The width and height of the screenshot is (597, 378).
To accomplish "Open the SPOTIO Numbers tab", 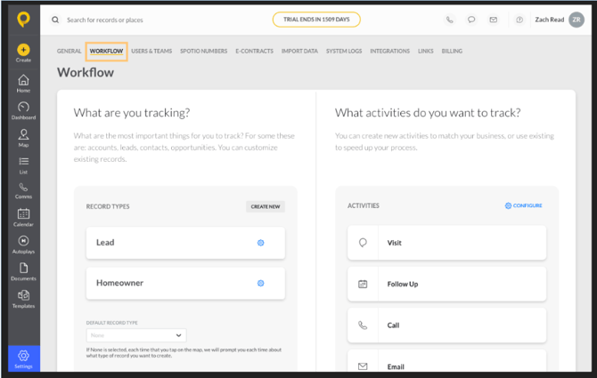I will click(204, 52).
